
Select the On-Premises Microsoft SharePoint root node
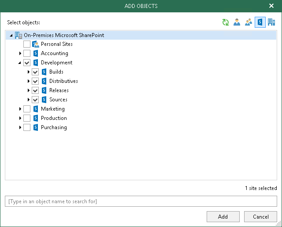64,35
